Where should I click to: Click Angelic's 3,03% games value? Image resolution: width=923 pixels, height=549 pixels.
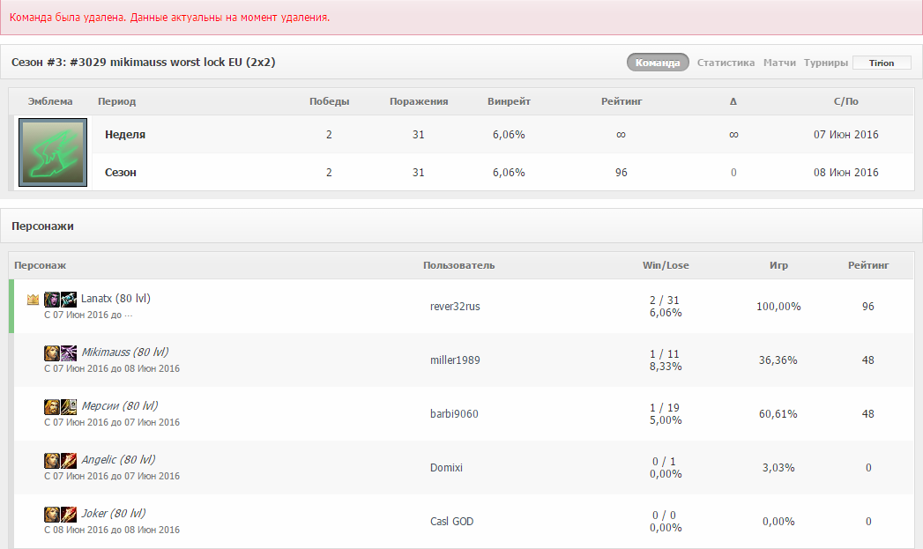[x=778, y=468]
